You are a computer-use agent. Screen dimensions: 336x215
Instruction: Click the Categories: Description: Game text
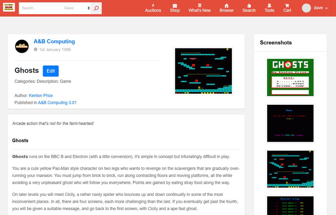coord(43,81)
